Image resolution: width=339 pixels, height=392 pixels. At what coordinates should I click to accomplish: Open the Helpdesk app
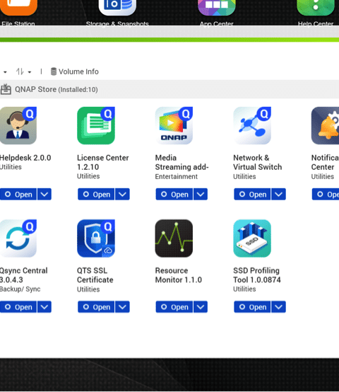(x=18, y=195)
